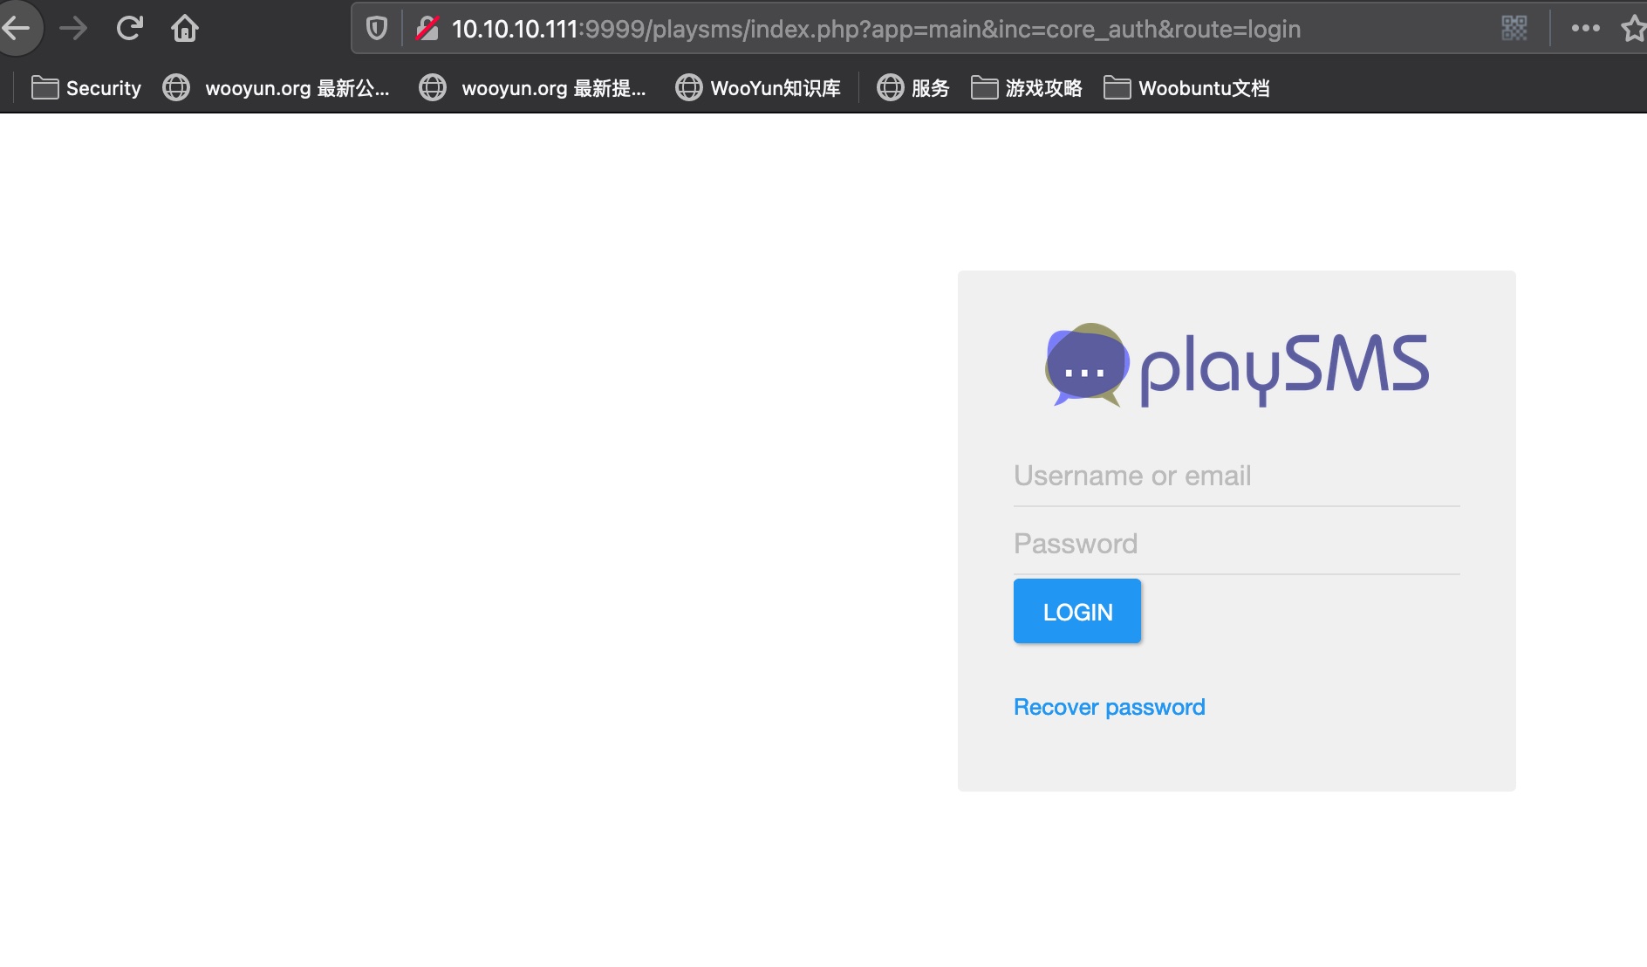This screenshot has width=1647, height=967.
Task: Open the tracking protection shield icon
Action: (377, 29)
